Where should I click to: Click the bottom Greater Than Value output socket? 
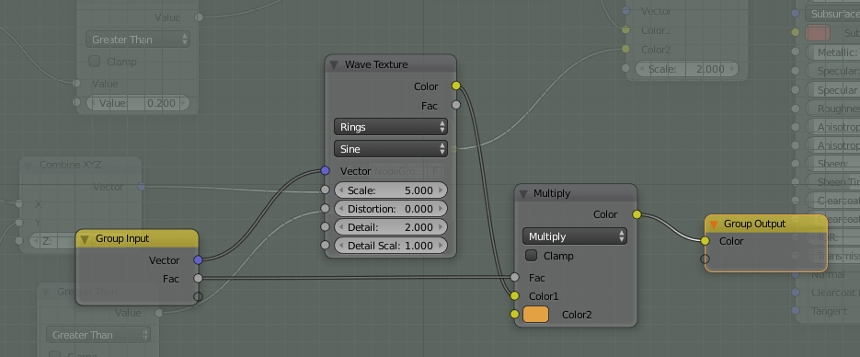[159, 313]
